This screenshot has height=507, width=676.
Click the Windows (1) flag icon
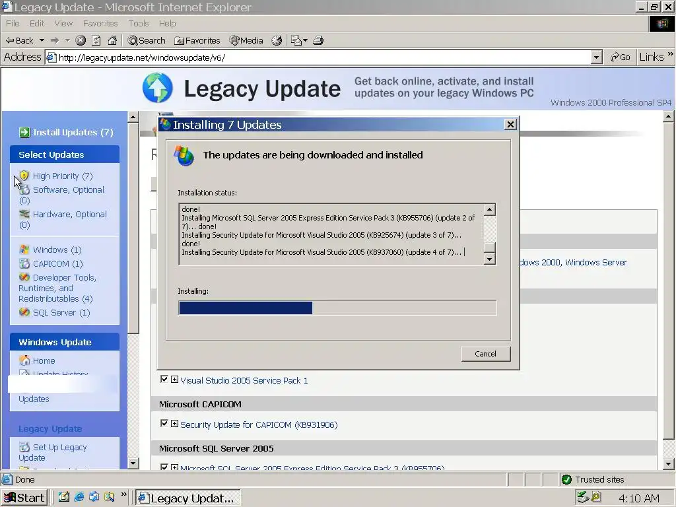[x=24, y=250]
